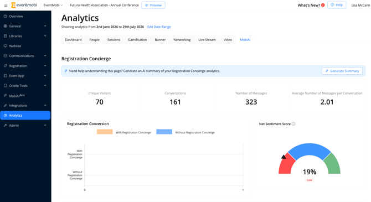This screenshot has width=371, height=202.
Task: Switch to the Dashboard tab
Action: (x=73, y=40)
